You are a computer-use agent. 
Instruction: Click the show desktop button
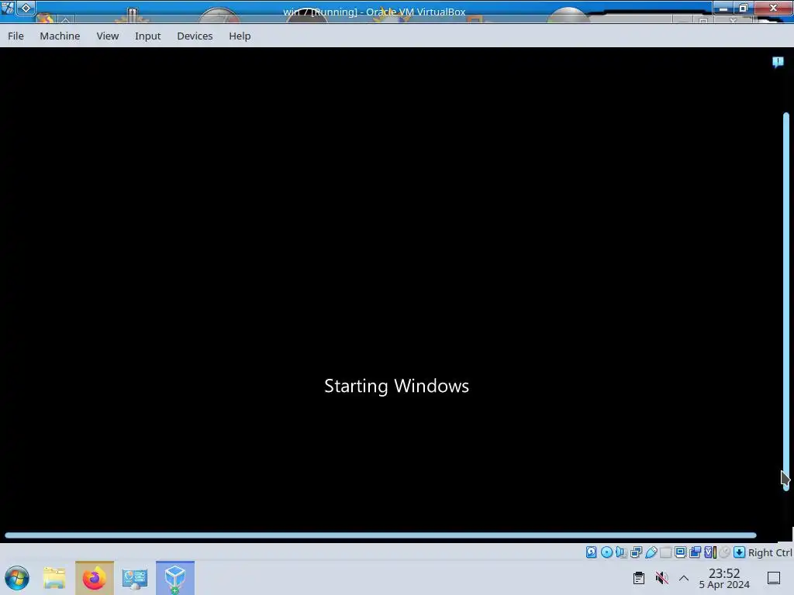[x=774, y=578]
